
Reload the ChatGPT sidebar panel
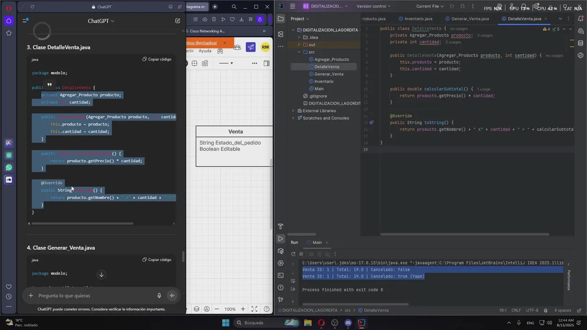tap(32, 7)
